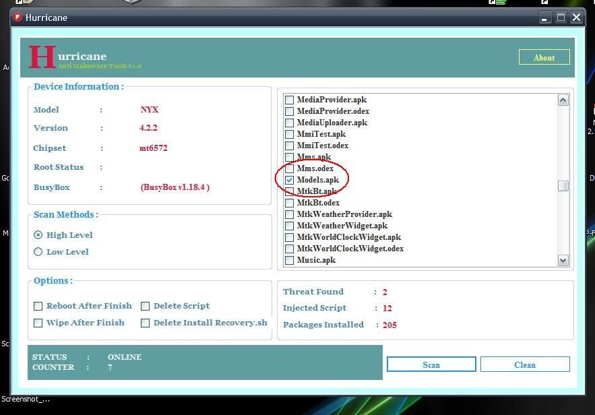Screen dimensions: 595x415
Task: Select Low Level scan method
Action: tap(38, 252)
